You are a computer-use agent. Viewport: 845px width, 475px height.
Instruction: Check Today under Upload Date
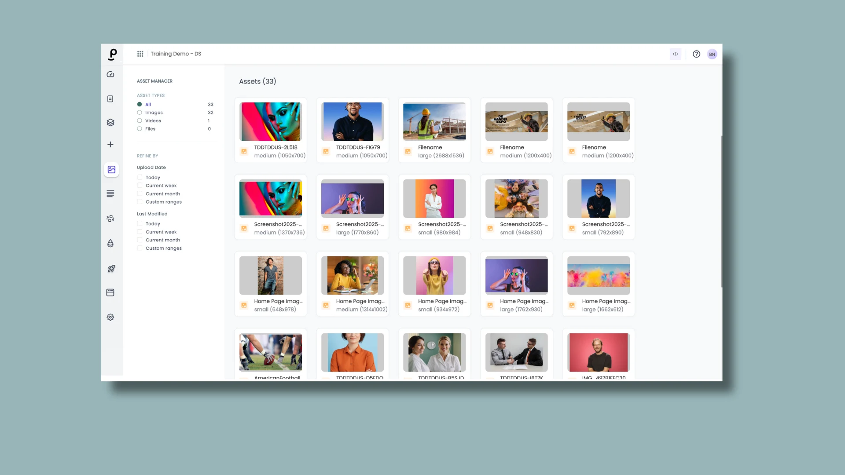point(140,177)
